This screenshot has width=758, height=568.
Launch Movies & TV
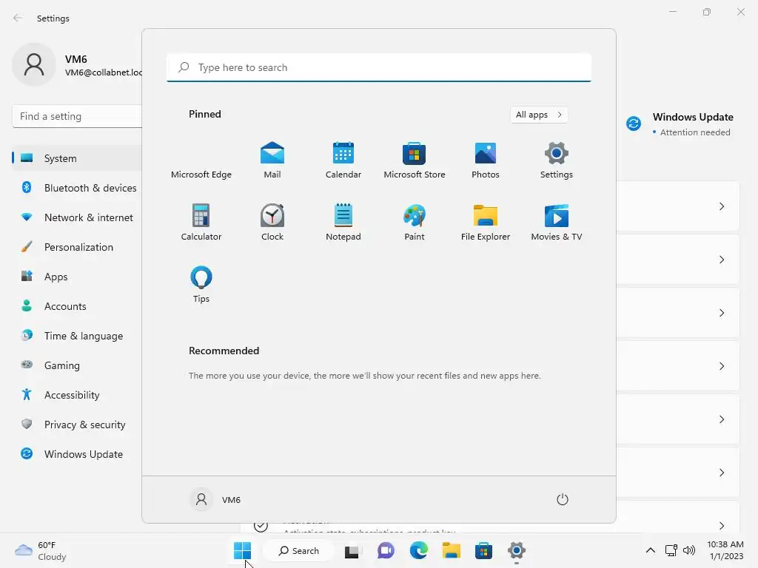click(x=557, y=222)
